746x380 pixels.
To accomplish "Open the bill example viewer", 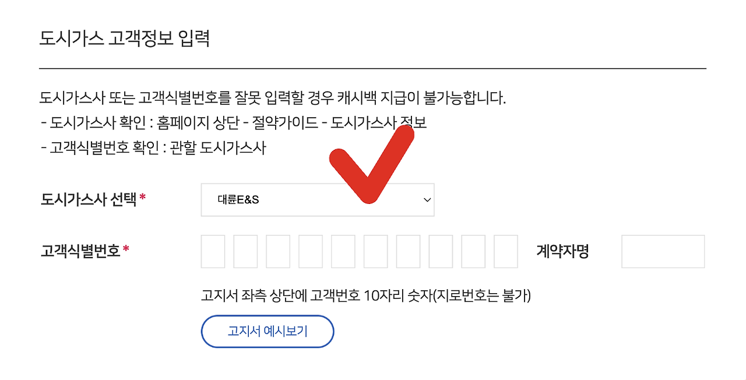I will [268, 331].
